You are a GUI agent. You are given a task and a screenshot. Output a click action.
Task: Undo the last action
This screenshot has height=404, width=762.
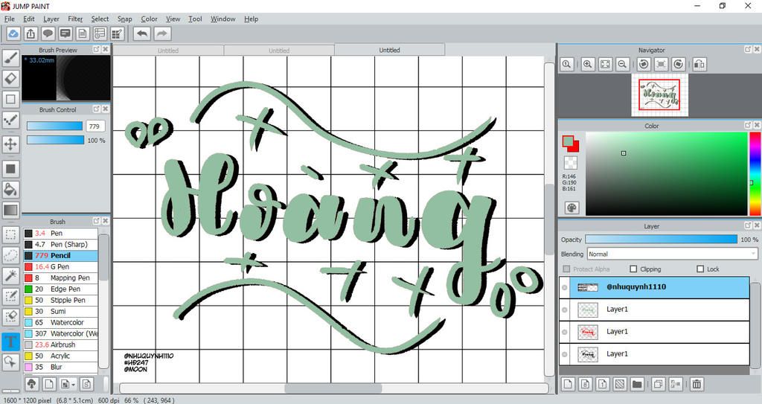tap(142, 33)
